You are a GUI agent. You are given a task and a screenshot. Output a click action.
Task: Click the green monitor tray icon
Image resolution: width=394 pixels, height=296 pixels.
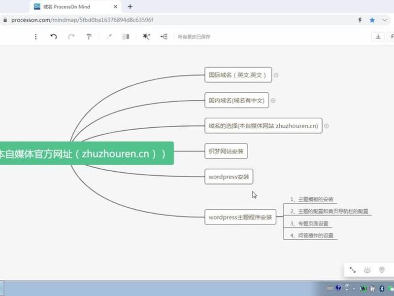tap(363, 289)
